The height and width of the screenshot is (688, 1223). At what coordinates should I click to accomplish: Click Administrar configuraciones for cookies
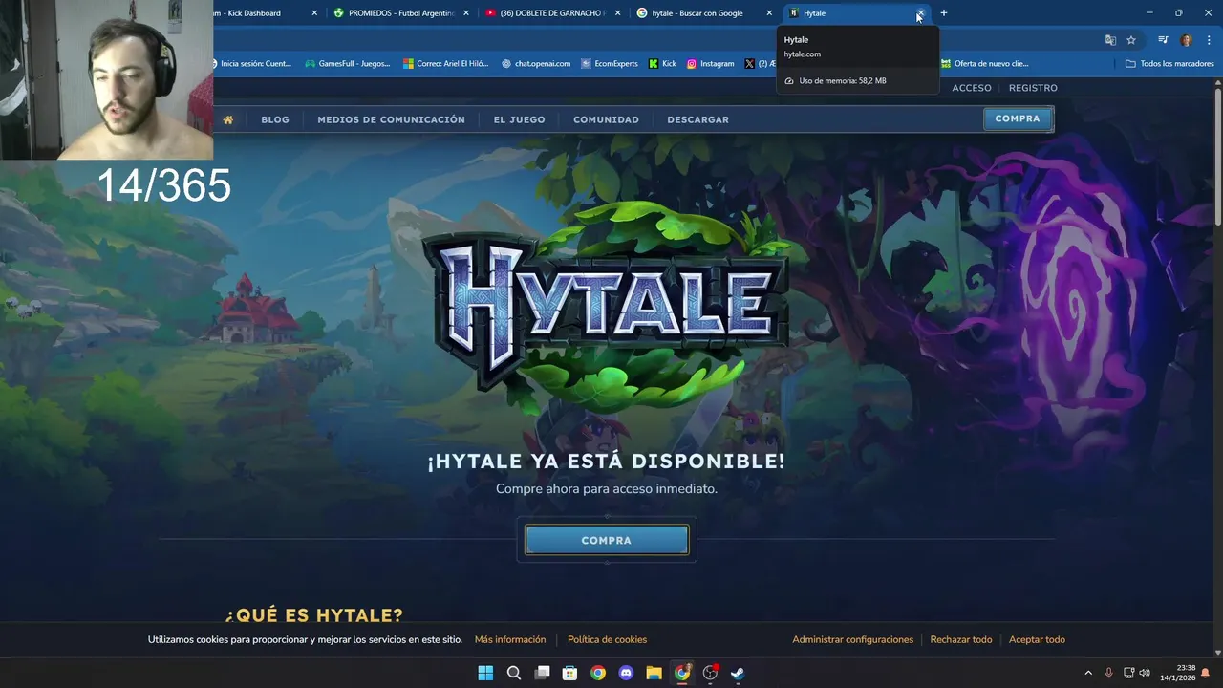coord(852,639)
